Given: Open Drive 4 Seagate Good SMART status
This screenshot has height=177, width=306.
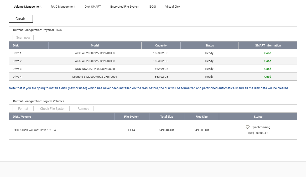Looking at the screenshot, I should (x=268, y=77).
